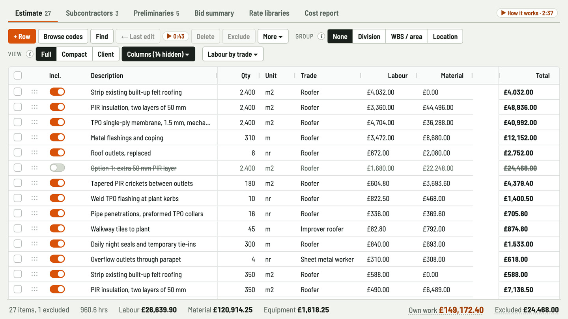
Task: Open the More dropdown menu
Action: pos(273,37)
